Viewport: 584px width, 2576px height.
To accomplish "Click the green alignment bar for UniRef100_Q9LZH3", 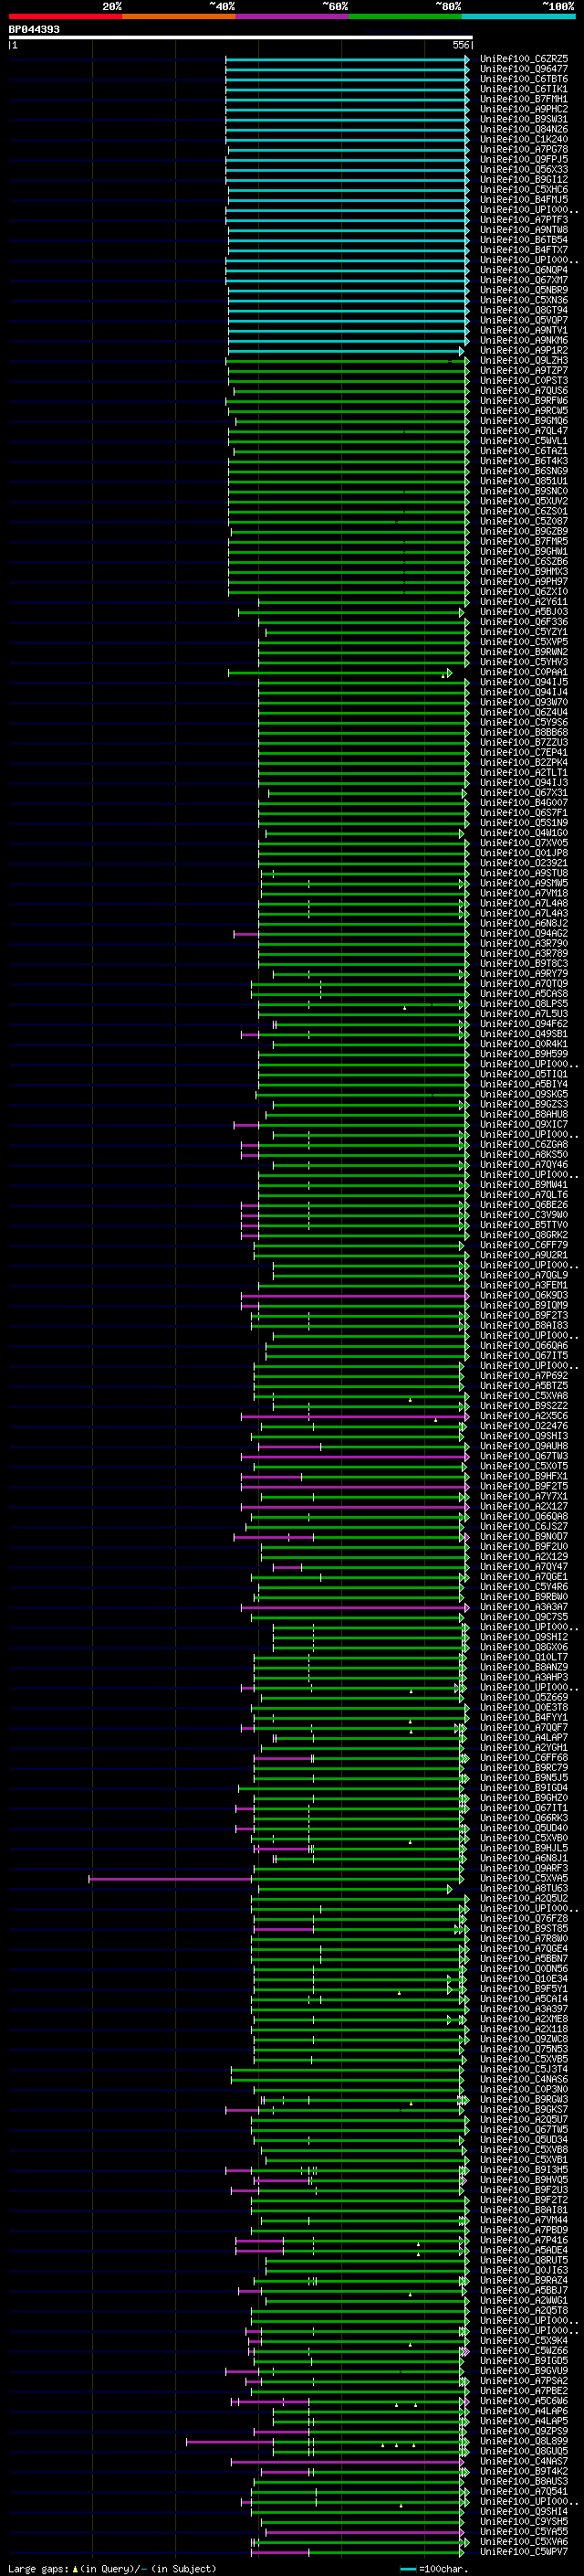I will [348, 361].
